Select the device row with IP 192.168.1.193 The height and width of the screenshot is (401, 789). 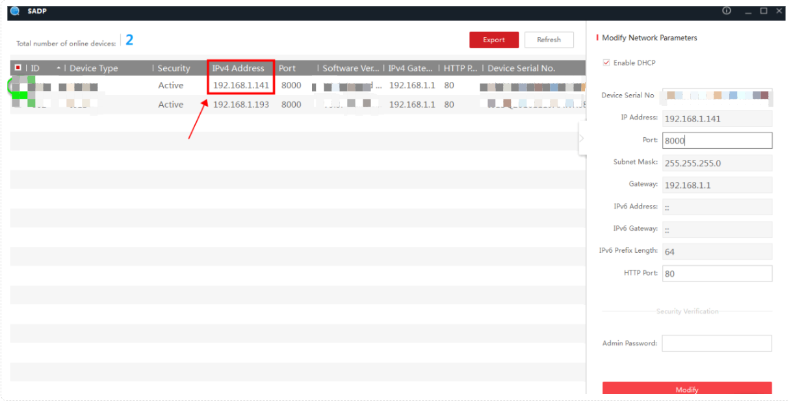(241, 105)
